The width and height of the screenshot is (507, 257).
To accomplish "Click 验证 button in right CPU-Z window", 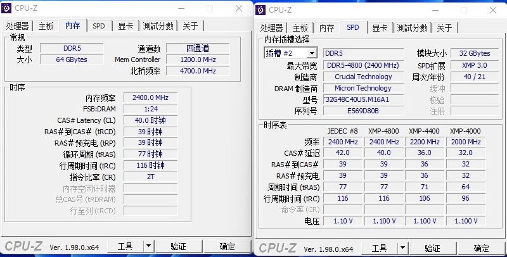I will [x=433, y=248].
